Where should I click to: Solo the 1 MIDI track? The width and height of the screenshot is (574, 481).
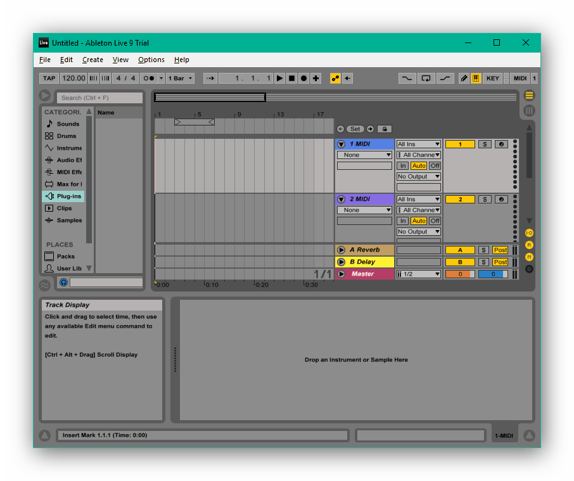484,144
